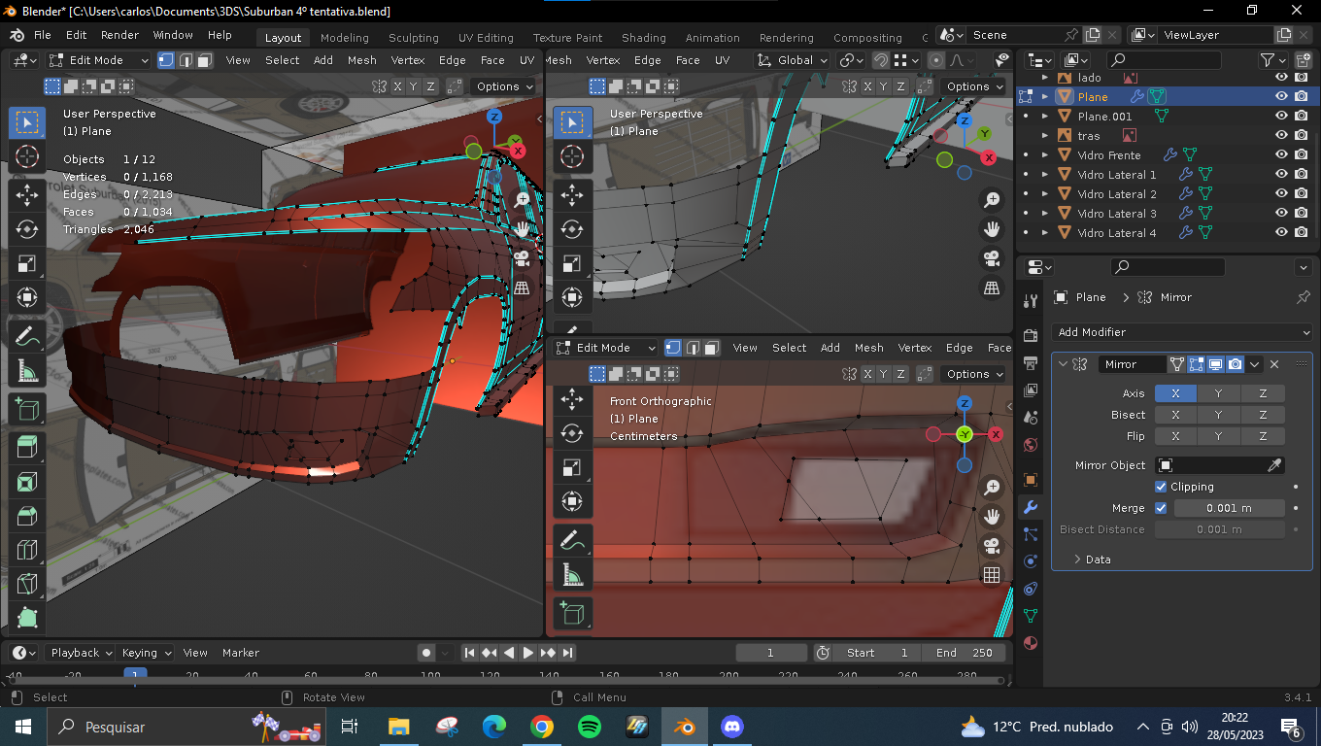Image resolution: width=1321 pixels, height=746 pixels.
Task: Switch to face select mode
Action: tap(205, 60)
